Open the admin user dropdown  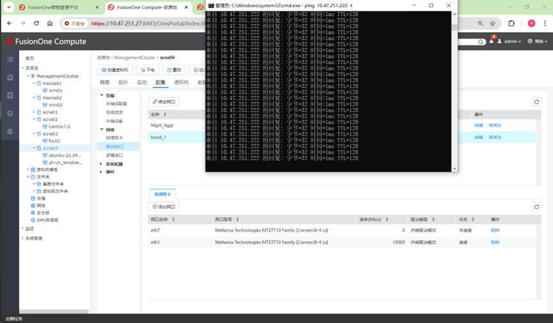pyautogui.click(x=510, y=42)
